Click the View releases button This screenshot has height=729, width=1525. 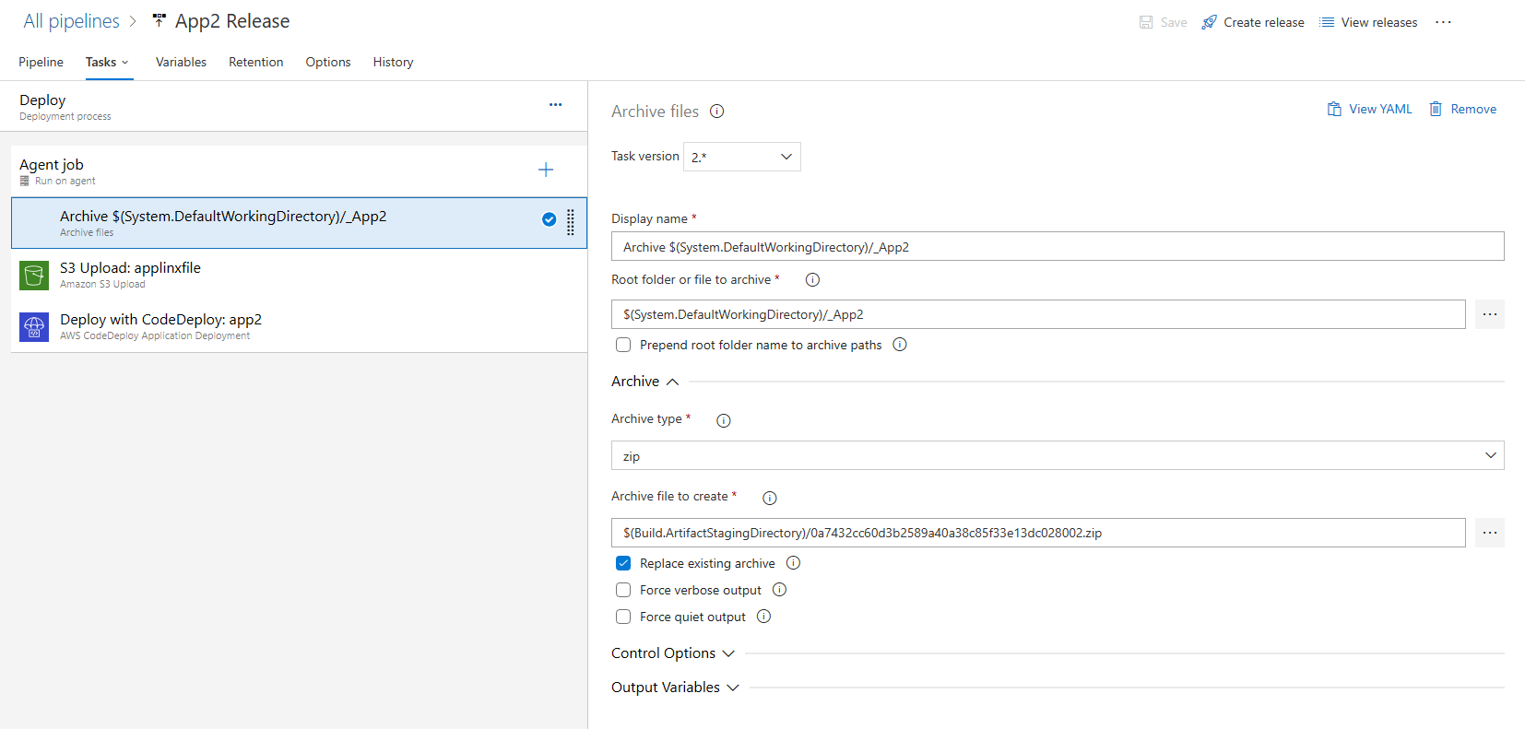(1368, 22)
